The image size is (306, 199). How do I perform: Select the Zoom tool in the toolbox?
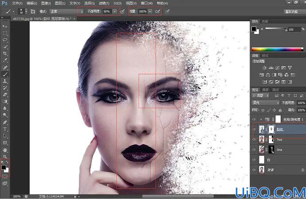[5, 157]
